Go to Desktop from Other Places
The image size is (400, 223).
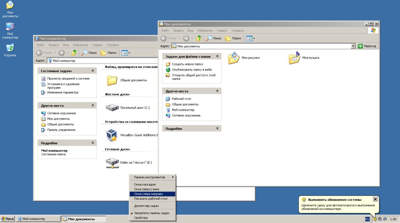point(181,99)
